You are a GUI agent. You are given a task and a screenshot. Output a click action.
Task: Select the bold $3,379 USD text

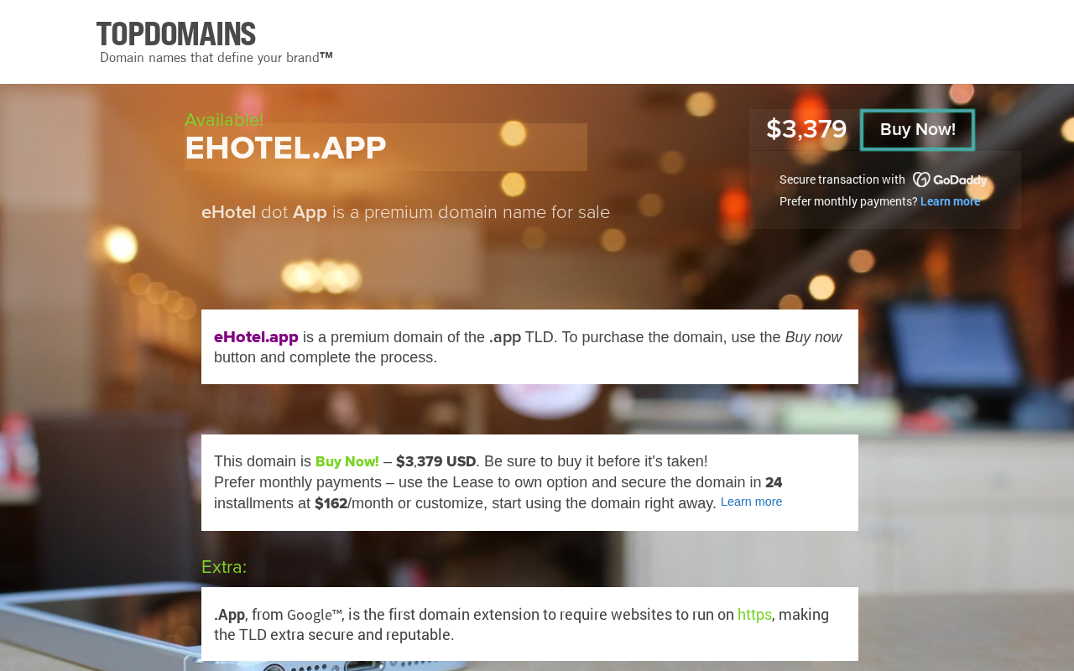(436, 461)
